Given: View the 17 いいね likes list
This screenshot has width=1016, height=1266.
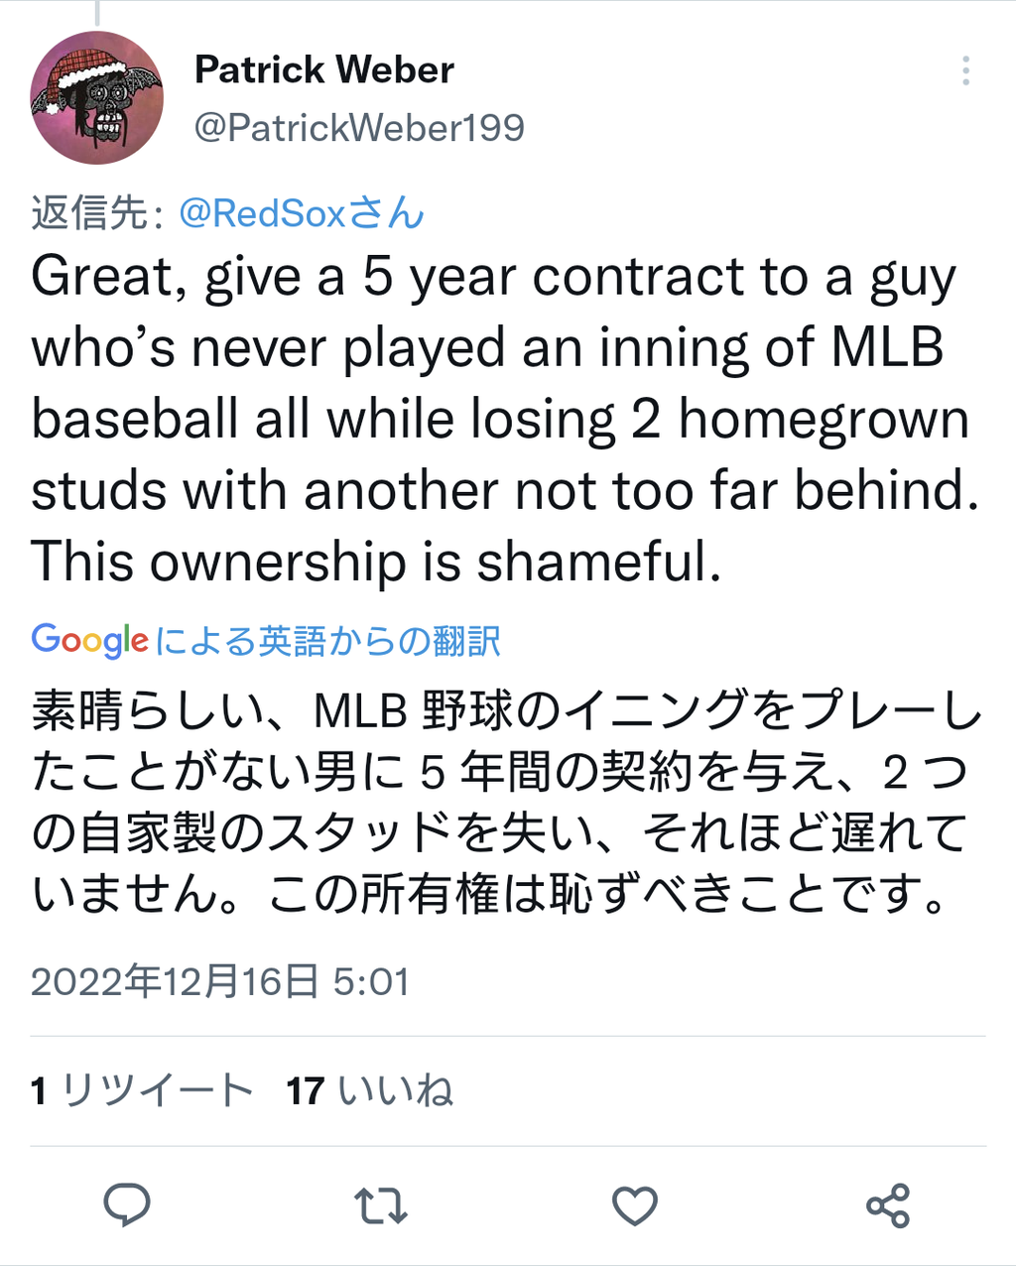Looking at the screenshot, I should click(370, 1090).
